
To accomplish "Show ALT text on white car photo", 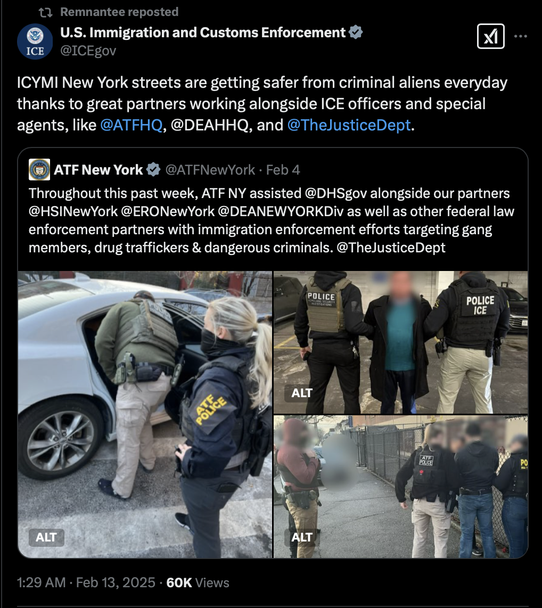I will point(46,537).
